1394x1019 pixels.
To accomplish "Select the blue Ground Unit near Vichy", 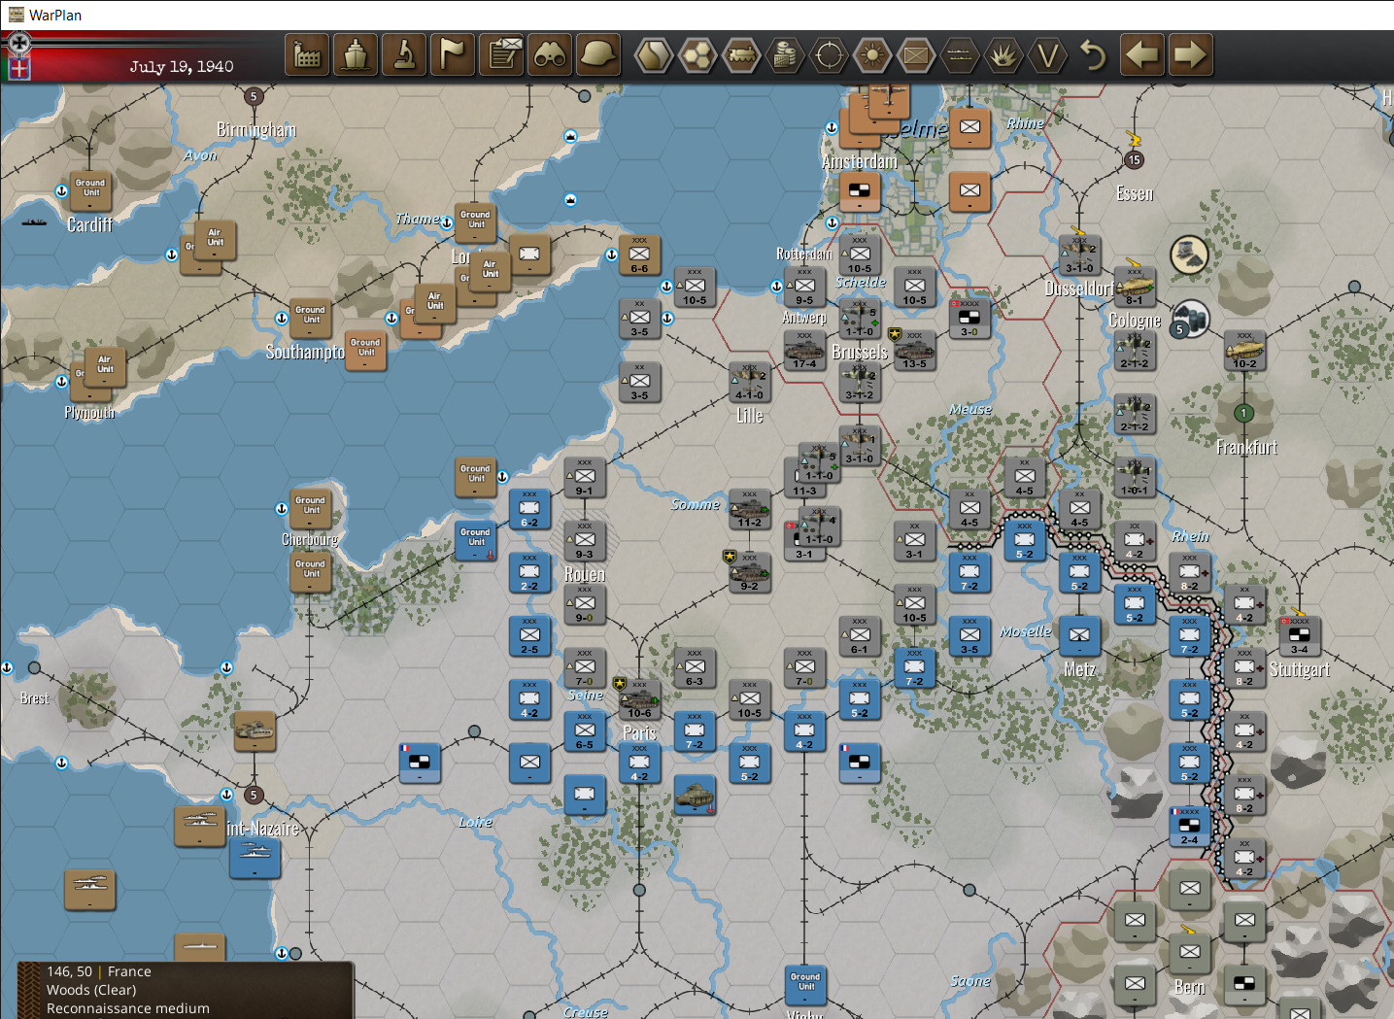I will coord(804,985).
